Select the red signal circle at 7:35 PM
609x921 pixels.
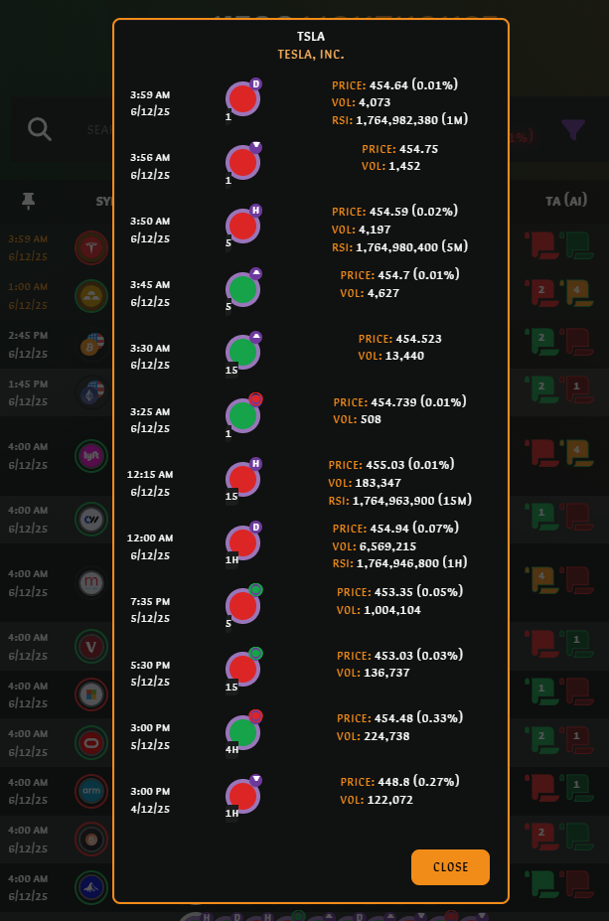[242, 606]
